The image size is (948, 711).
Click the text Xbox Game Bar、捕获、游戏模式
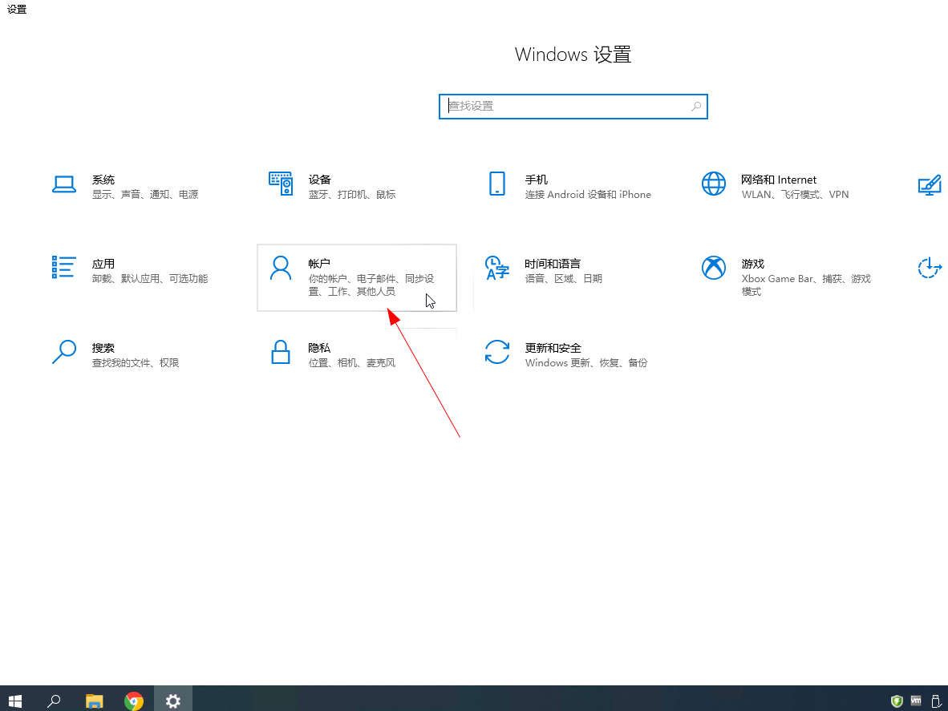pyautogui.click(x=806, y=285)
